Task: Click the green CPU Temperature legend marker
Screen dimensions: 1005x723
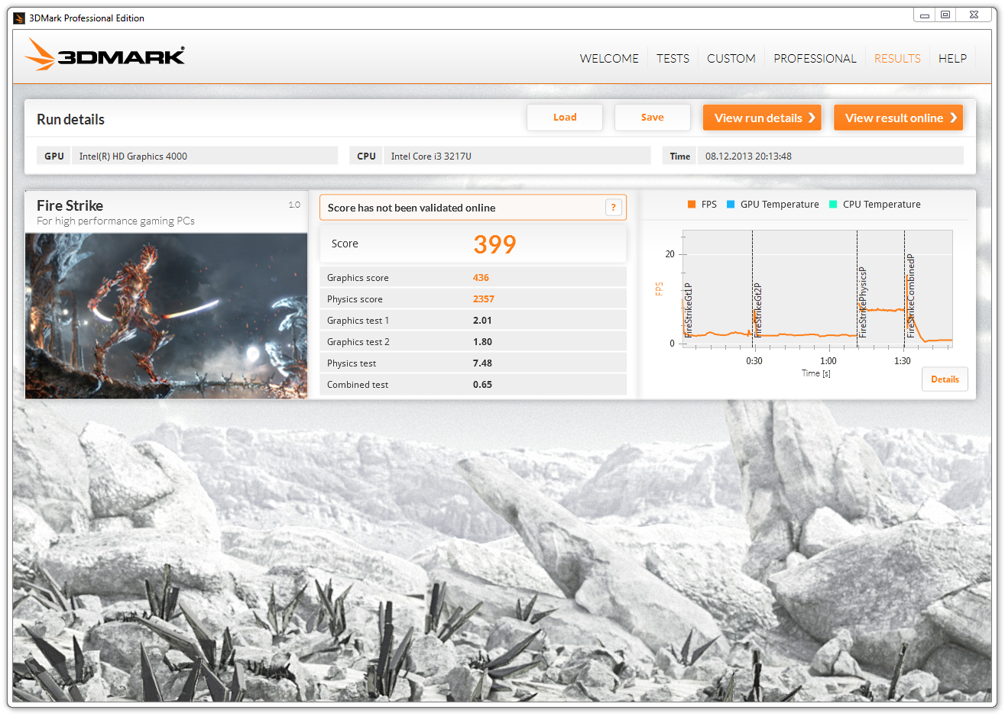Action: pos(833,205)
